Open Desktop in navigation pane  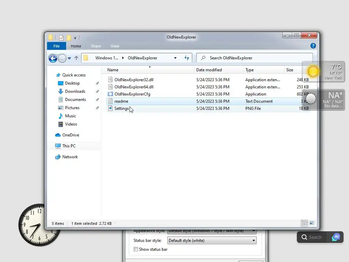pos(72,83)
